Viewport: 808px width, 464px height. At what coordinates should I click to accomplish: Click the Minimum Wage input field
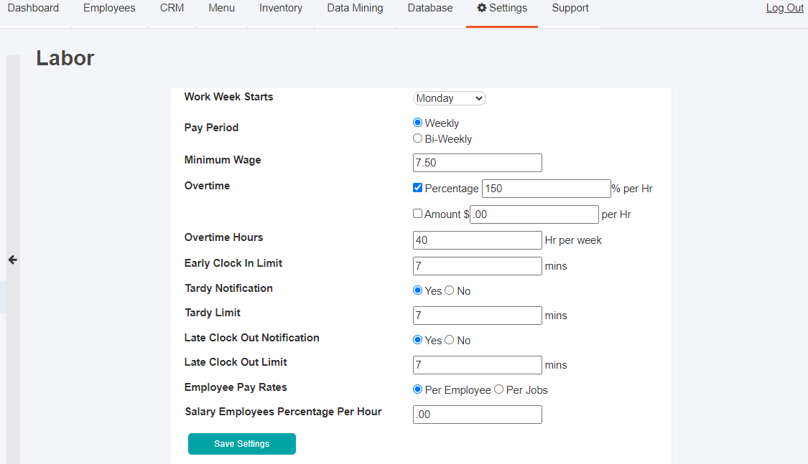477,163
